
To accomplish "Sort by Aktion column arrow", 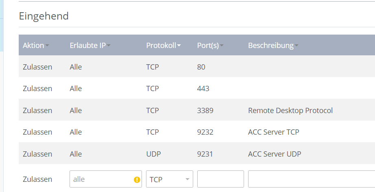I will click(x=47, y=46).
